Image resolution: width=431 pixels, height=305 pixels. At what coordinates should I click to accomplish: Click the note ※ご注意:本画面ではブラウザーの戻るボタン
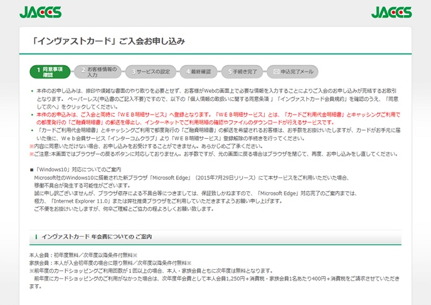click(213, 154)
